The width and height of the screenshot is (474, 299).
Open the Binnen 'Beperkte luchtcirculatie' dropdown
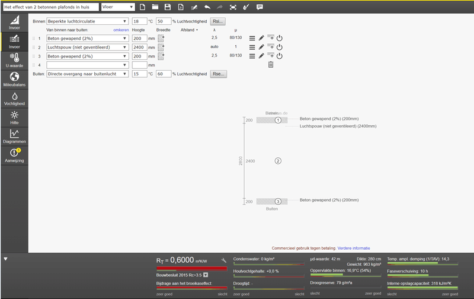(87, 21)
